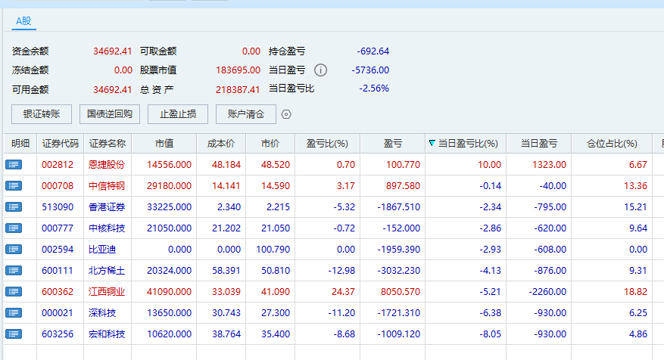
Task: Click stock name 比亚迪
Action: point(102,249)
